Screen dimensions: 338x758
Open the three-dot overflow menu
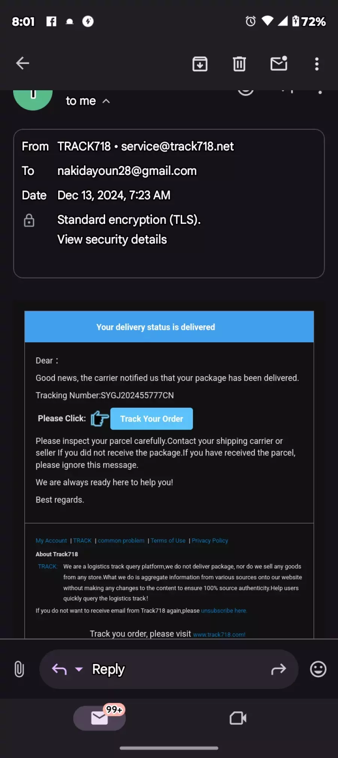317,64
